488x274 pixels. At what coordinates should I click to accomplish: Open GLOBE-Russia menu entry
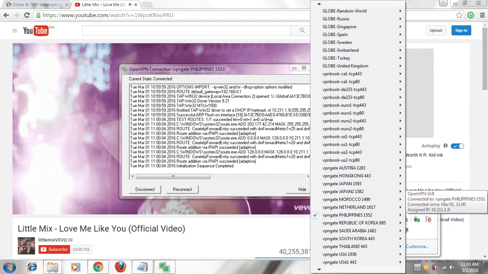pos(358,19)
